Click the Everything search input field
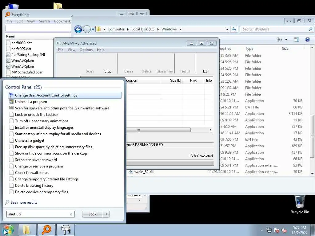Viewport: 315px width, 236px height. [x=38, y=28]
